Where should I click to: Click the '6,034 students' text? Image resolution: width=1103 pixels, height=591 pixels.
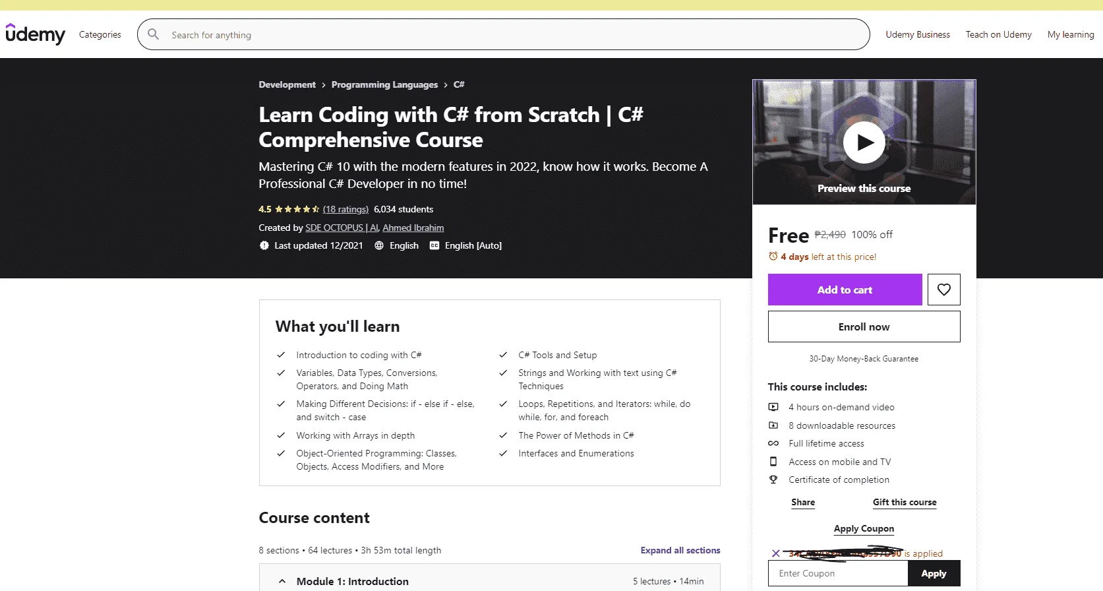tap(403, 209)
